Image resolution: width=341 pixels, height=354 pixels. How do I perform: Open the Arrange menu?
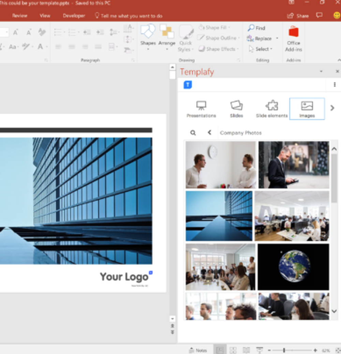point(167,37)
